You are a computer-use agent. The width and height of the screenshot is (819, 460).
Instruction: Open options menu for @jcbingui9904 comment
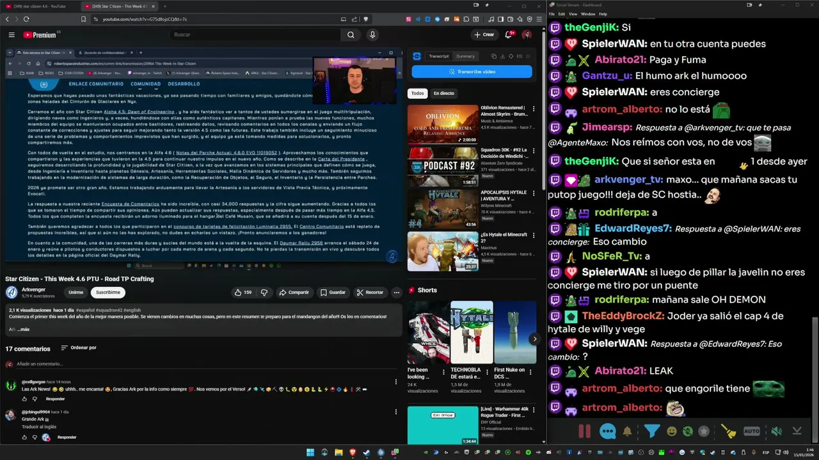click(395, 411)
